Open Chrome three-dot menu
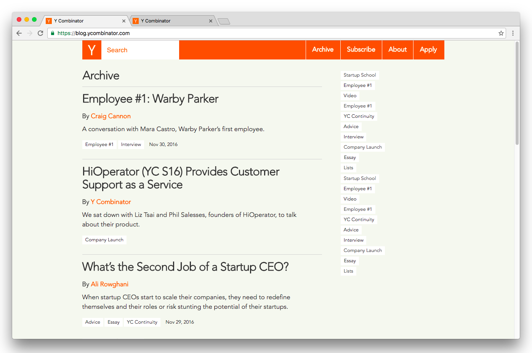This screenshot has height=353, width=532. coord(513,33)
